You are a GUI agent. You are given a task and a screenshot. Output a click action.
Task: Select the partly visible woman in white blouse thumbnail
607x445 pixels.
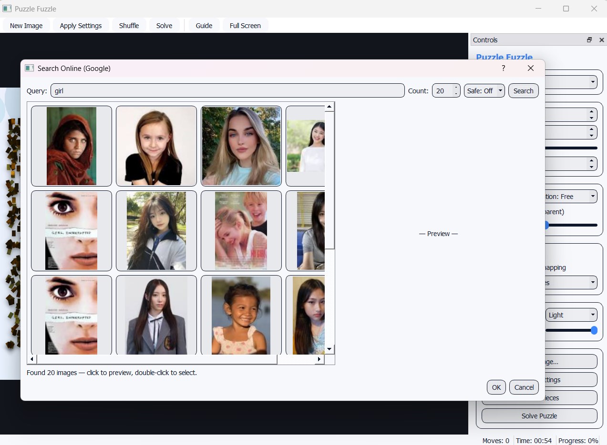pyautogui.click(x=305, y=146)
